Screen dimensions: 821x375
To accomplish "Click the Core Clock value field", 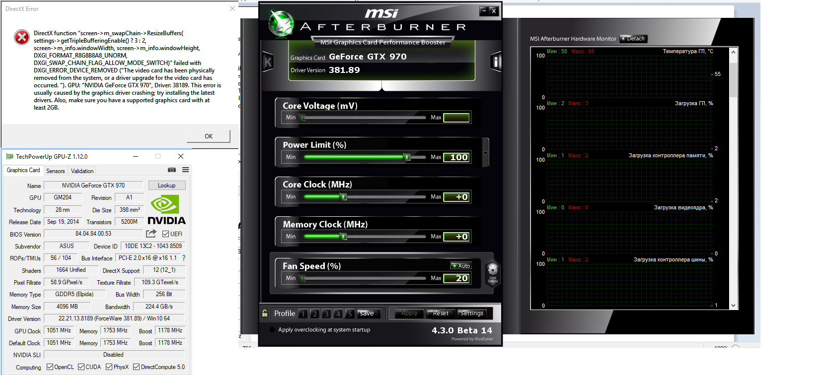I will pyautogui.click(x=456, y=197).
